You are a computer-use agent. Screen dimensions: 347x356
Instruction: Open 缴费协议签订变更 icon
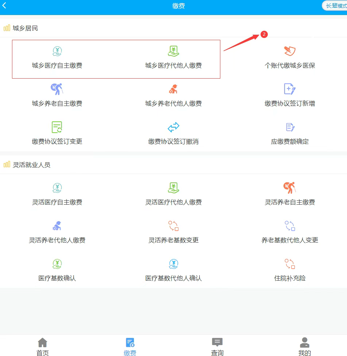(x=57, y=127)
